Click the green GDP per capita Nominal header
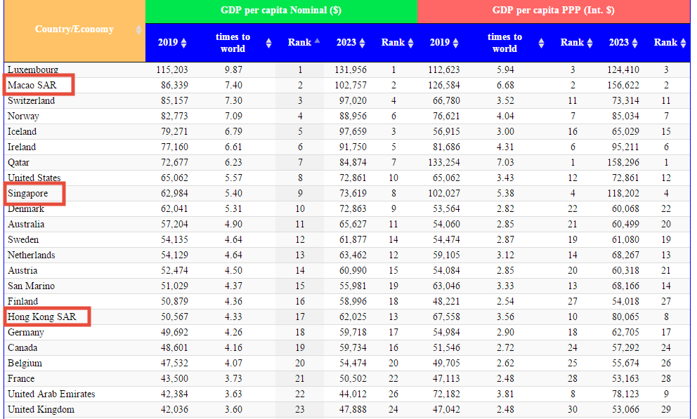 tap(280, 11)
